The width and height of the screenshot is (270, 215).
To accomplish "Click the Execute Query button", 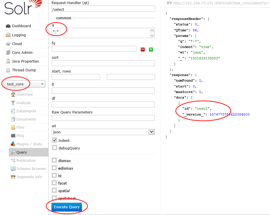I will [x=67, y=207].
